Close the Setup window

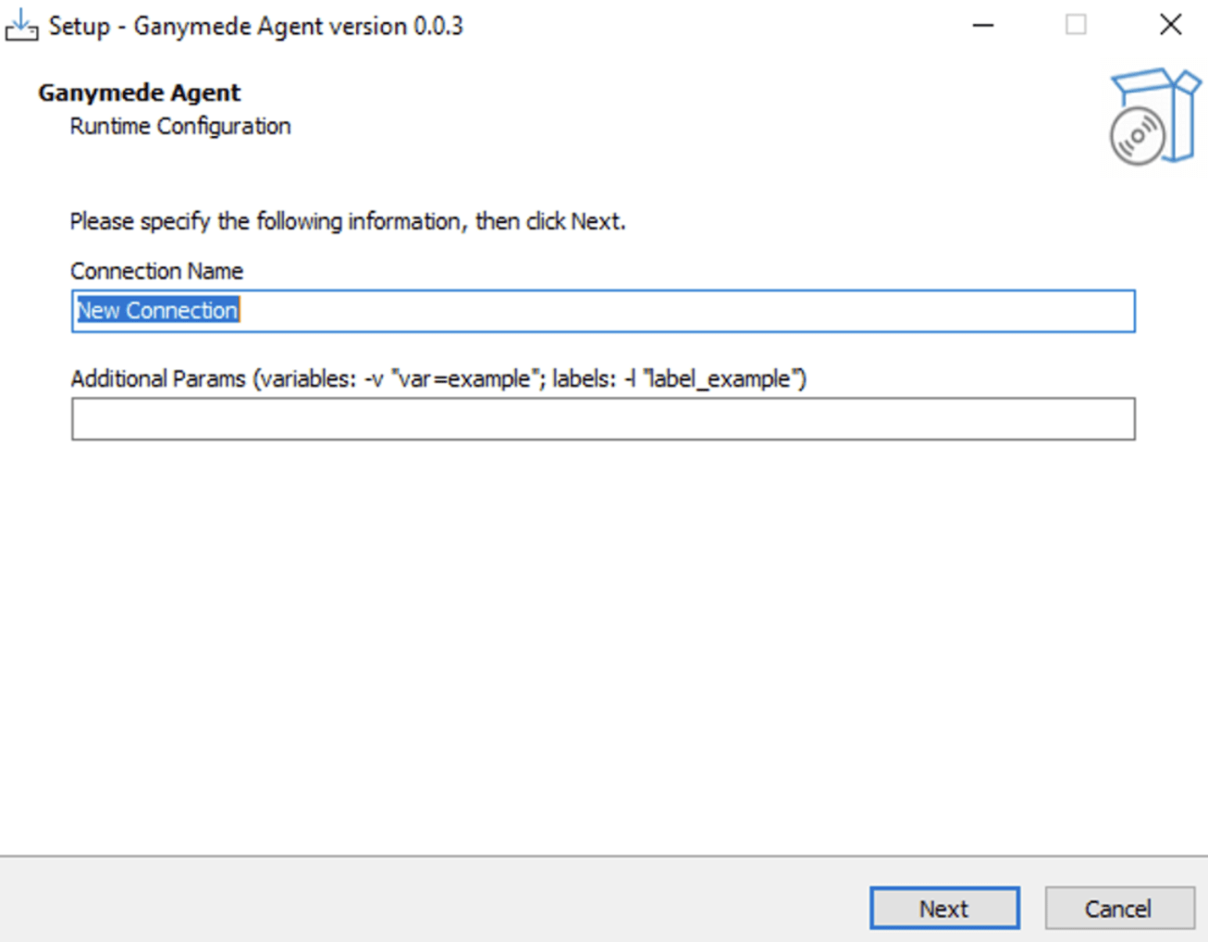coord(1171,25)
